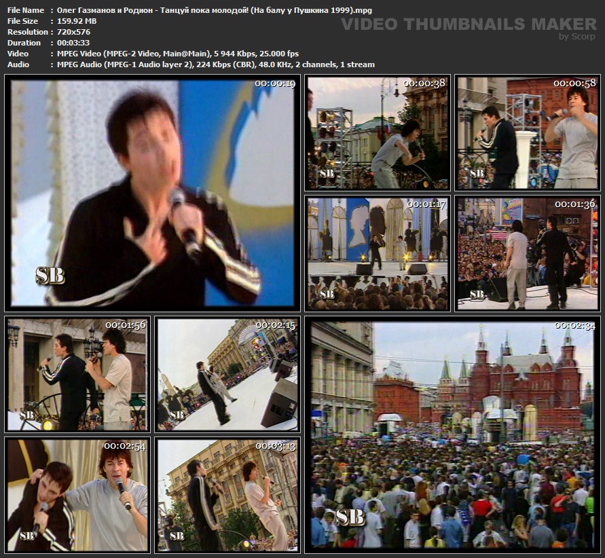Image resolution: width=605 pixels, height=558 pixels.
Task: Open the tilted 00:02:15 stage thumbnail
Action: [227, 374]
